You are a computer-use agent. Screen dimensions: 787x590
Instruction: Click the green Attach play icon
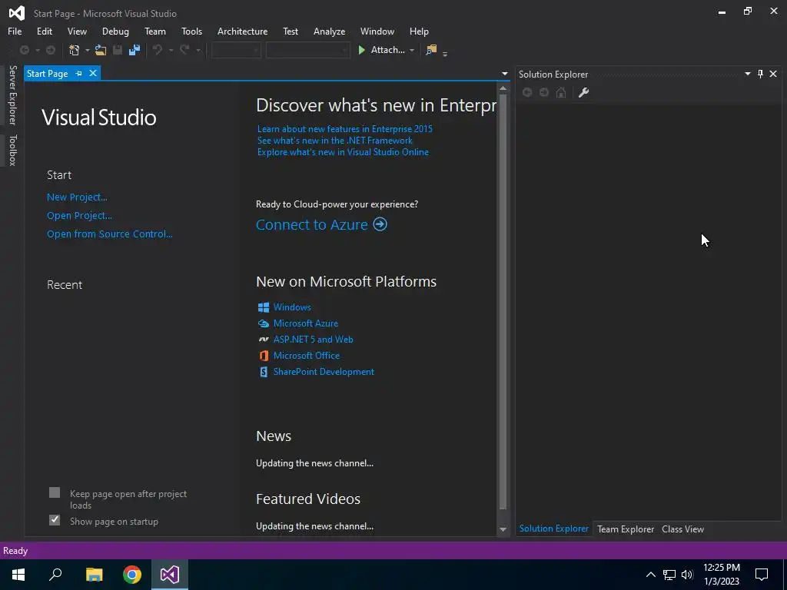click(x=361, y=50)
